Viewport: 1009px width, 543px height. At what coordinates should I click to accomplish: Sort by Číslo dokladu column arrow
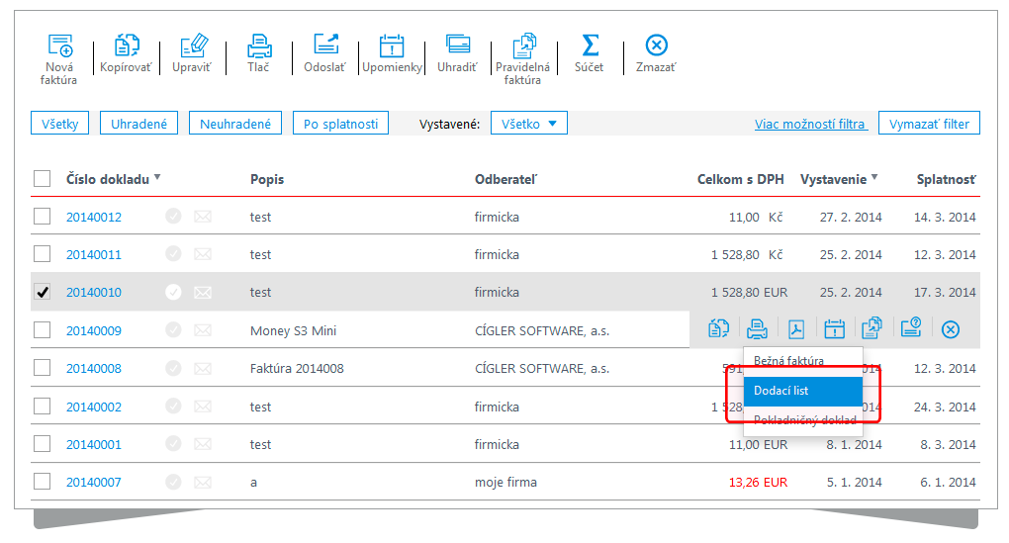click(157, 177)
